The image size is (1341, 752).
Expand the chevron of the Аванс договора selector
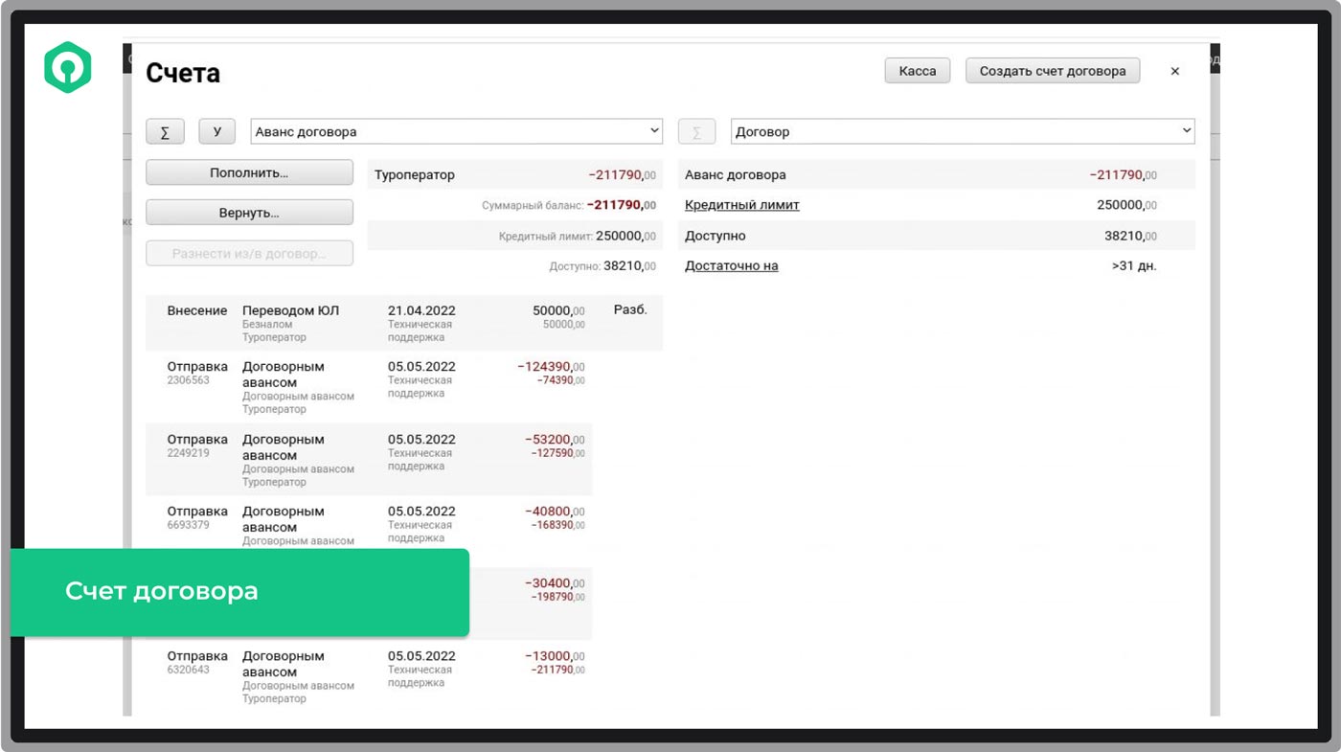[655, 131]
